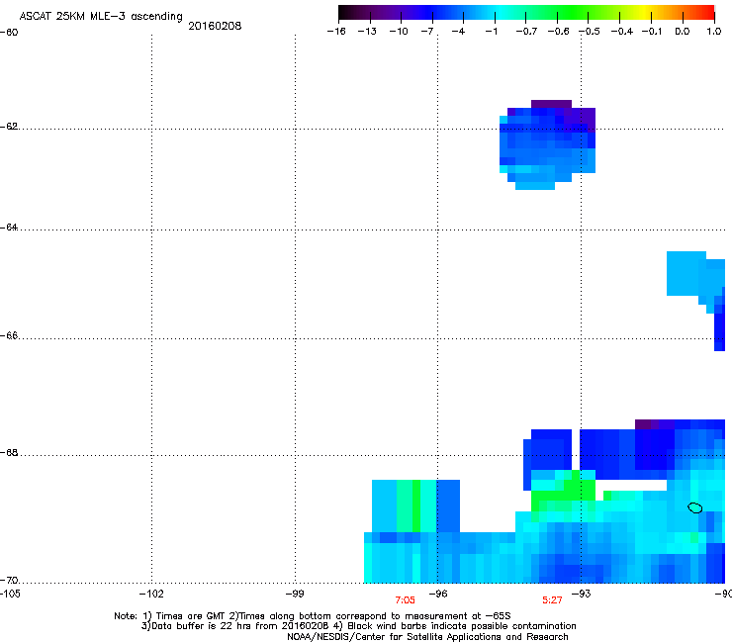732x643 pixels.
Task: Click the note line about Data buffer 22 hrs
Action: [358, 626]
